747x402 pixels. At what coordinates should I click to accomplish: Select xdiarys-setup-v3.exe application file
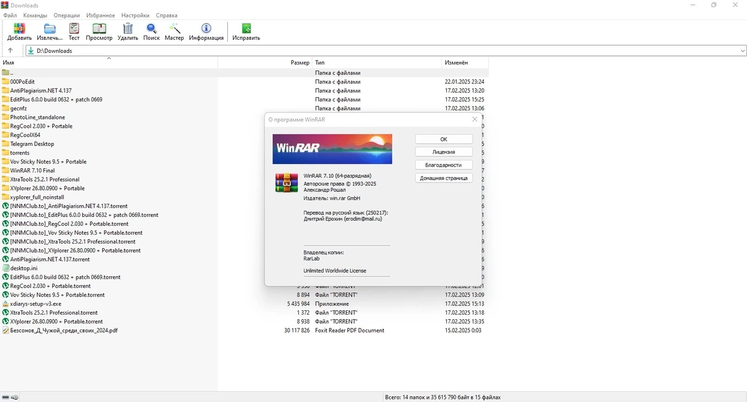point(35,304)
